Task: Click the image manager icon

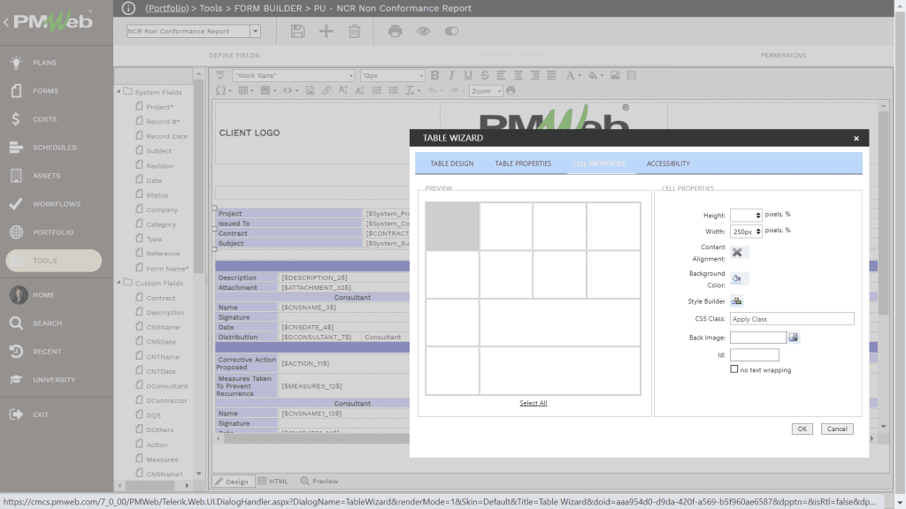Action: [x=615, y=75]
